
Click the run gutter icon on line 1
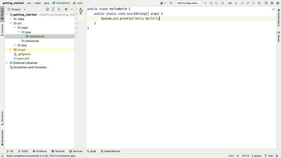[x=81, y=9]
